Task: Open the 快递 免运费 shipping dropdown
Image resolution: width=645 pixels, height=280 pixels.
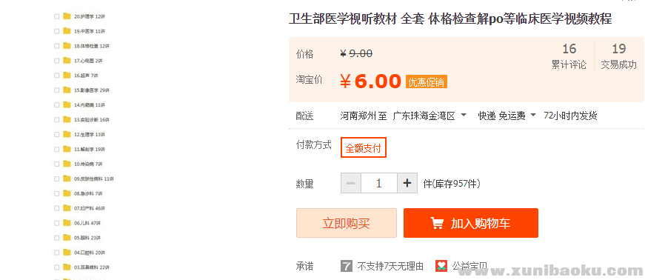Action: [x=507, y=116]
